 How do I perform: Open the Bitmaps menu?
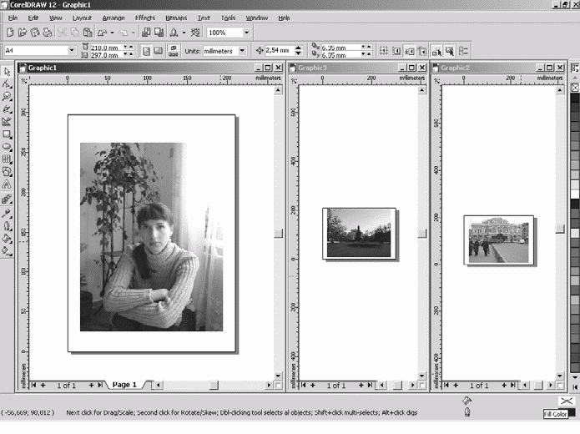pyautogui.click(x=176, y=18)
